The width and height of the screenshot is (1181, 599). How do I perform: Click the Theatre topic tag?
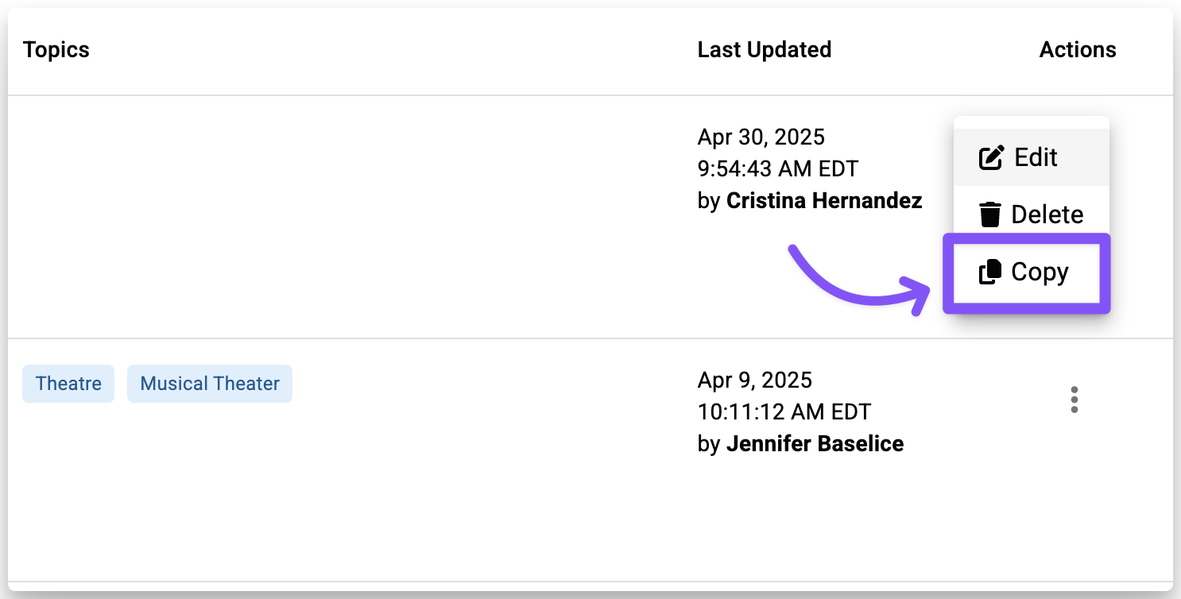[68, 384]
